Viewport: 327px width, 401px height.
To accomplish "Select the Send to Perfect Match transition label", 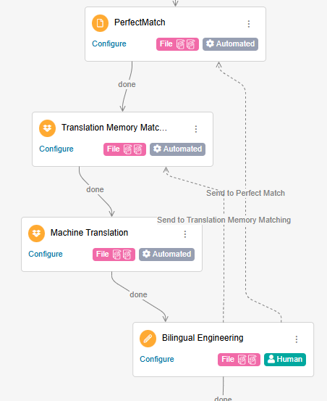I will click(245, 193).
